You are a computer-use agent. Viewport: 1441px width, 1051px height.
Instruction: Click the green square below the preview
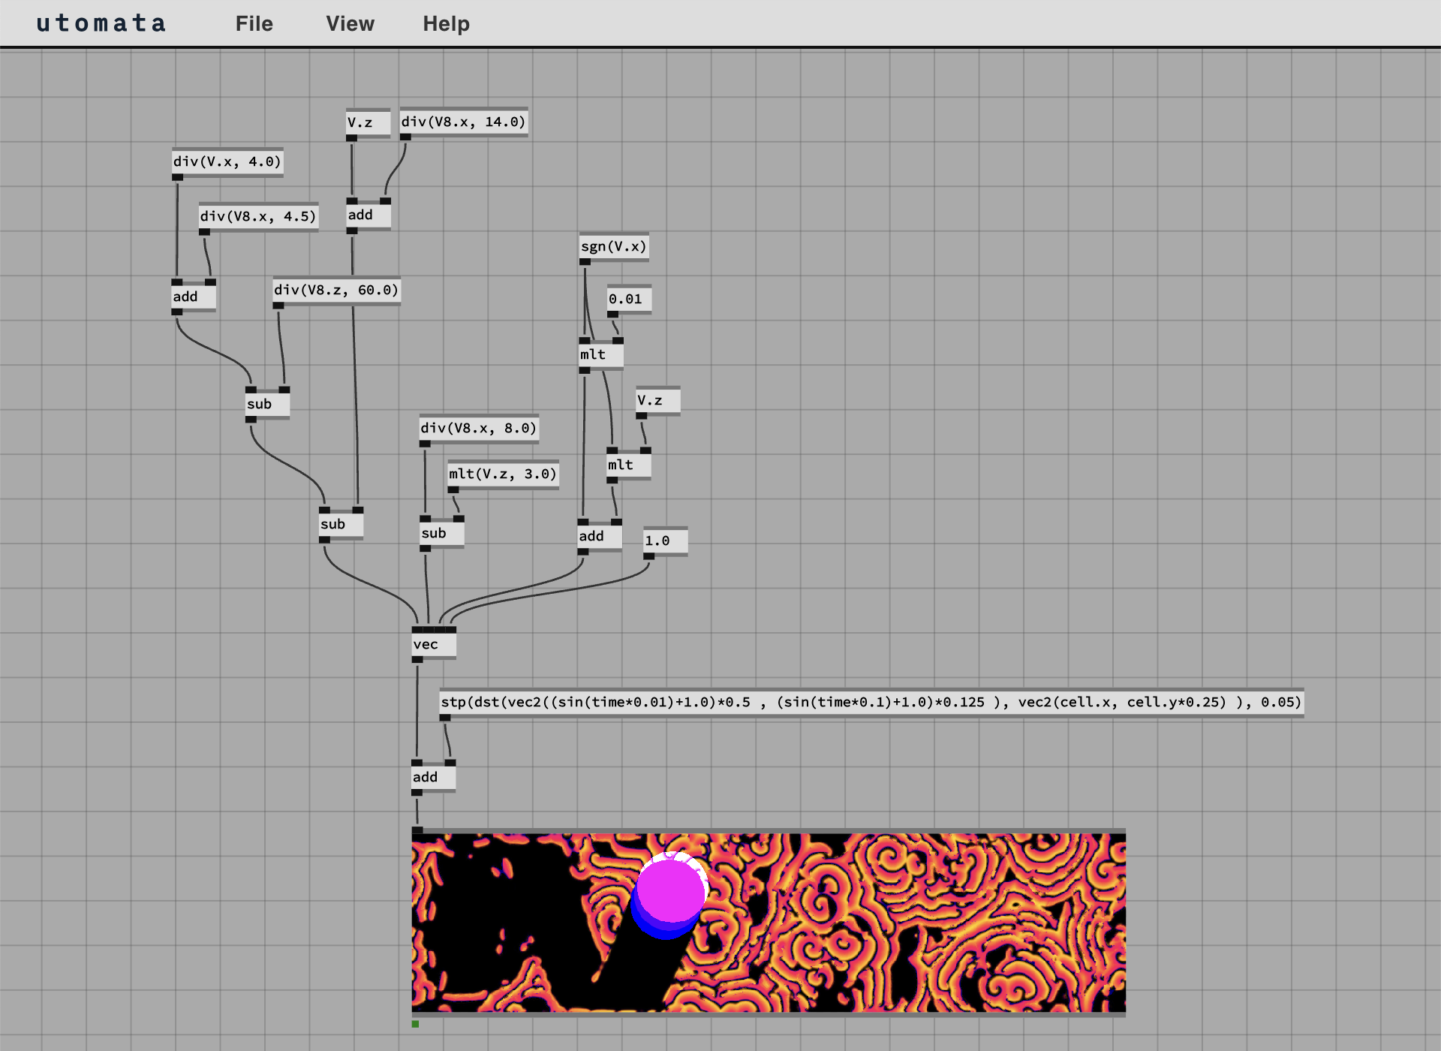[x=415, y=1024]
